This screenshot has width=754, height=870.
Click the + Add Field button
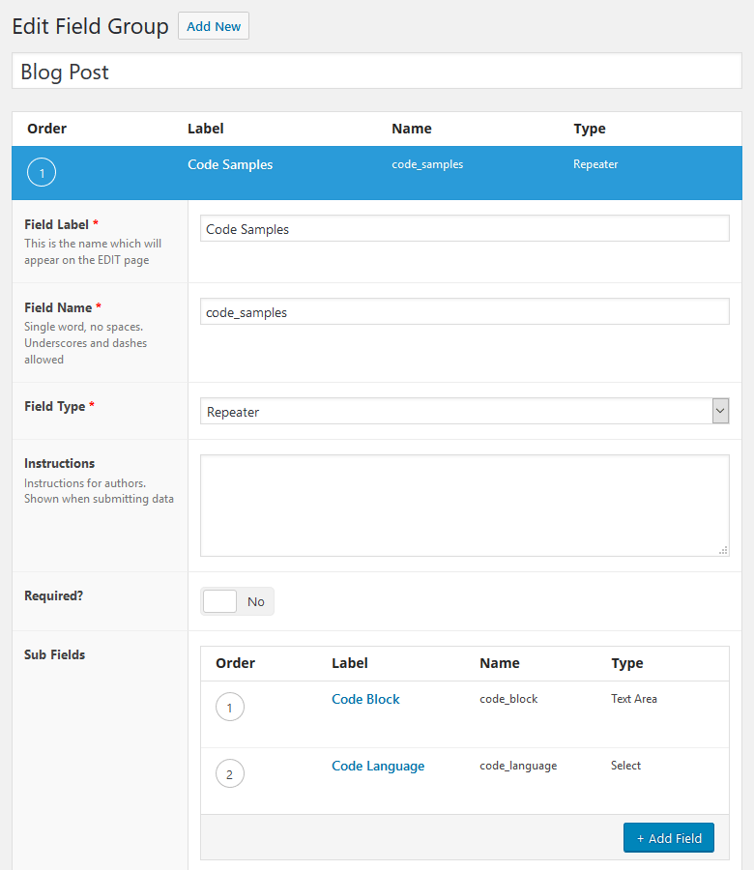click(669, 838)
